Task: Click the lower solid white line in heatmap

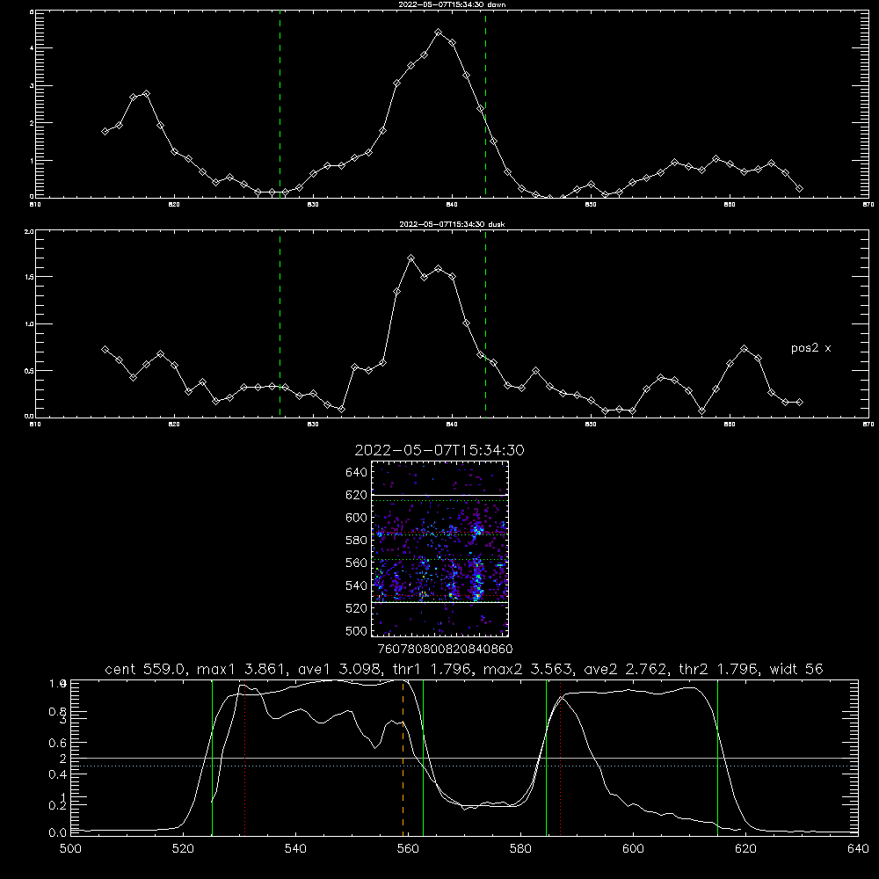Action: (439, 602)
